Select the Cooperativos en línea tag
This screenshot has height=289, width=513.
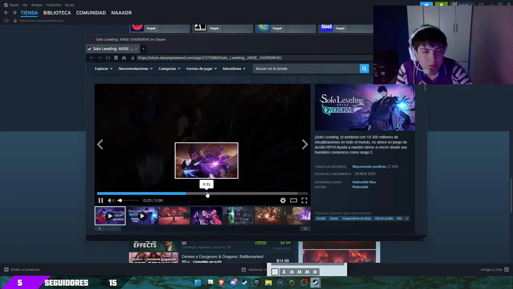pos(356,218)
